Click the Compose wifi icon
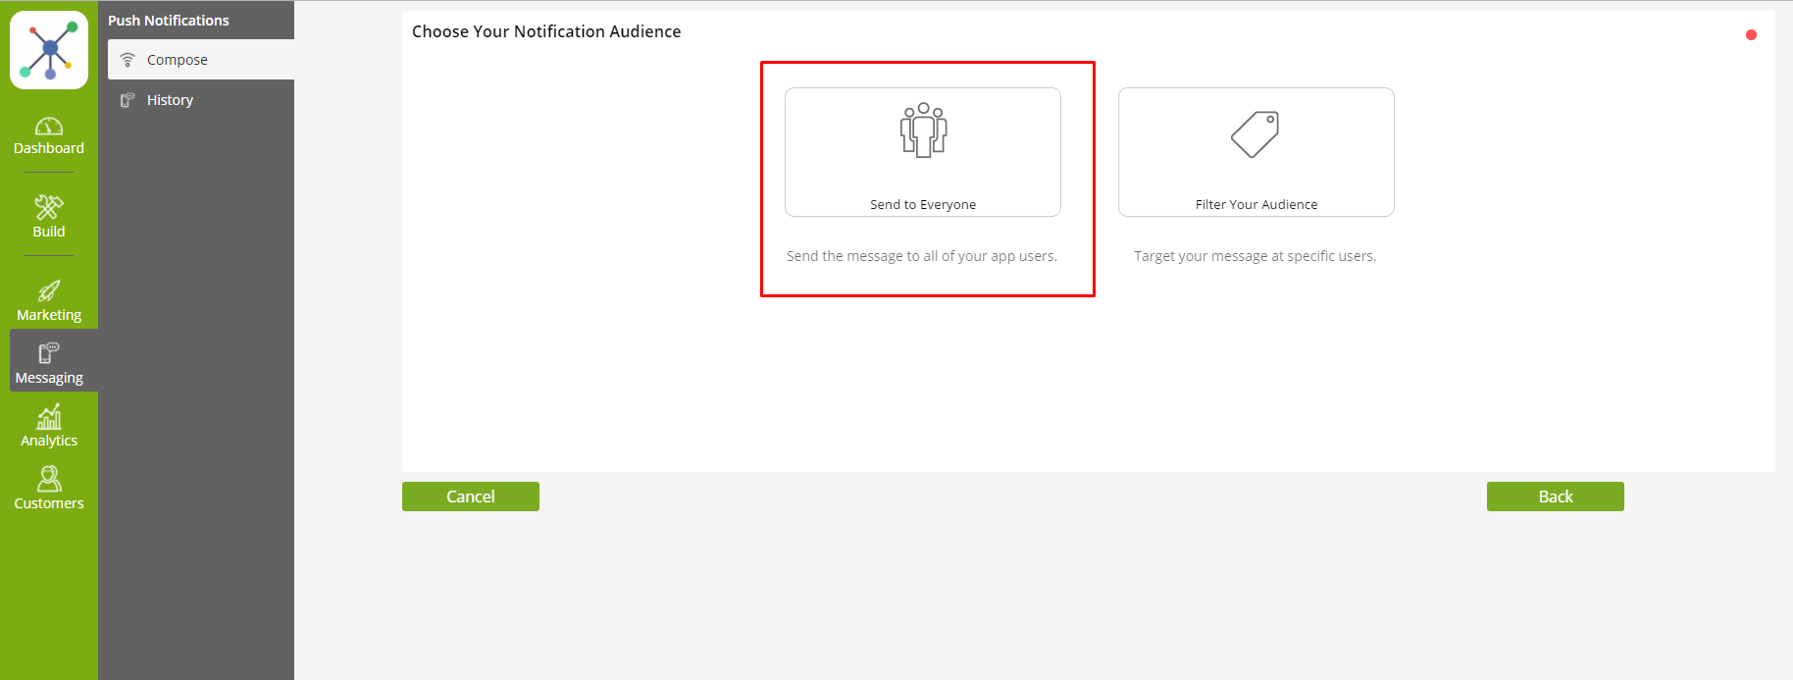The width and height of the screenshot is (1793, 680). point(128,60)
